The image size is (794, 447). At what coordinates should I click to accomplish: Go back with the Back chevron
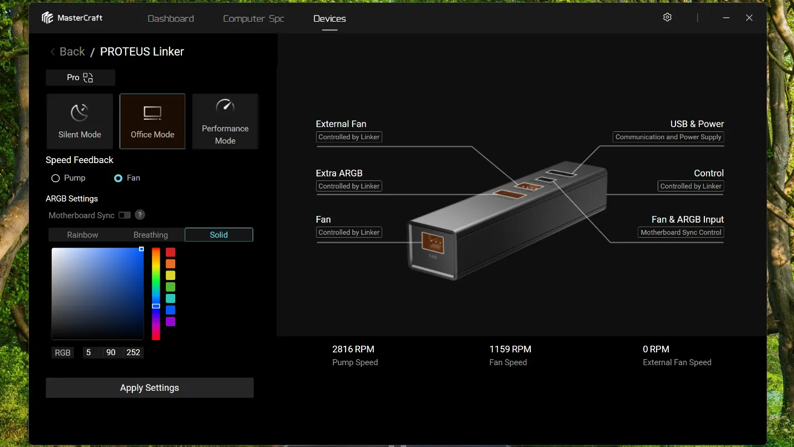coord(53,52)
